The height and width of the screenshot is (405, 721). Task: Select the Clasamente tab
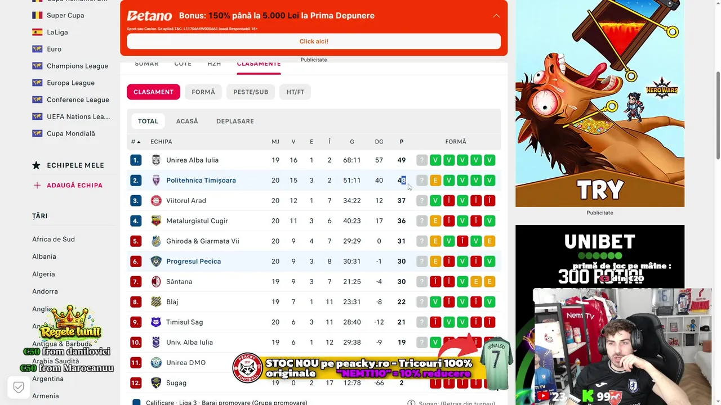[x=259, y=64]
